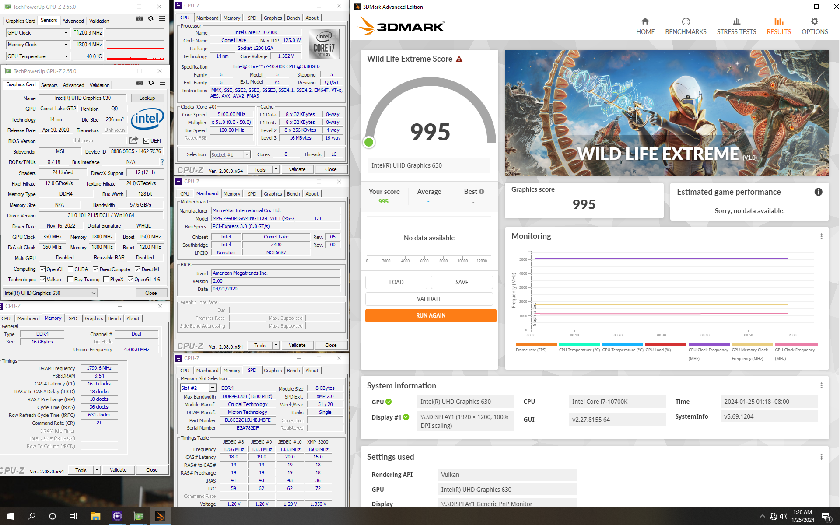Toggle PhysX checkbox
This screenshot has height=525, width=840.
point(106,280)
